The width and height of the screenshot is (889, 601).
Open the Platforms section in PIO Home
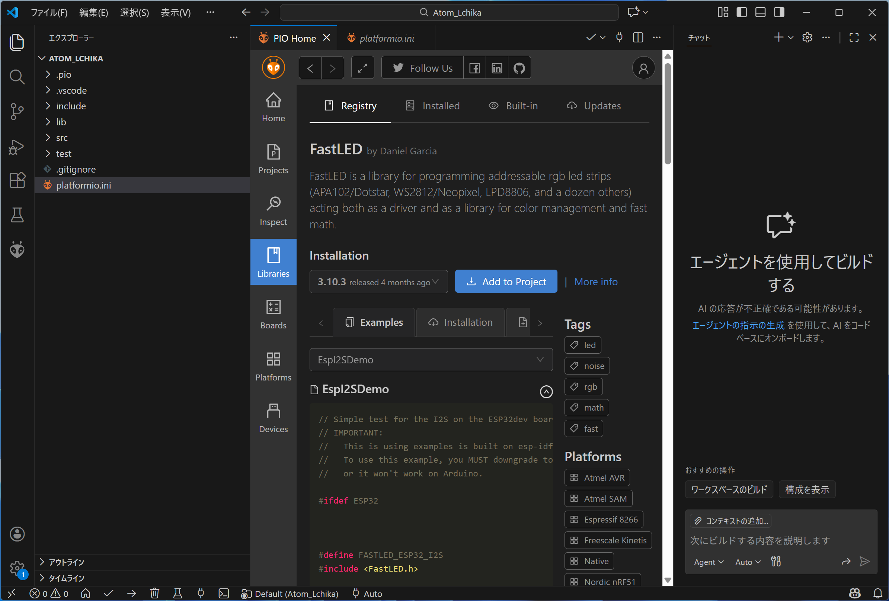273,366
